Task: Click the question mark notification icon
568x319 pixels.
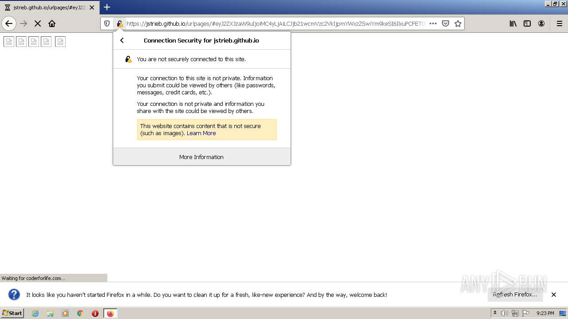Action: (14, 294)
